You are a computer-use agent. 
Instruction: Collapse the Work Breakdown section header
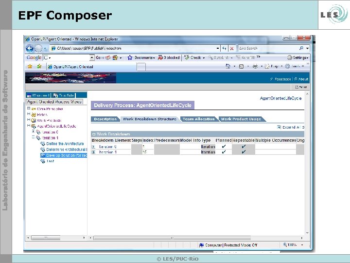pos(94,134)
